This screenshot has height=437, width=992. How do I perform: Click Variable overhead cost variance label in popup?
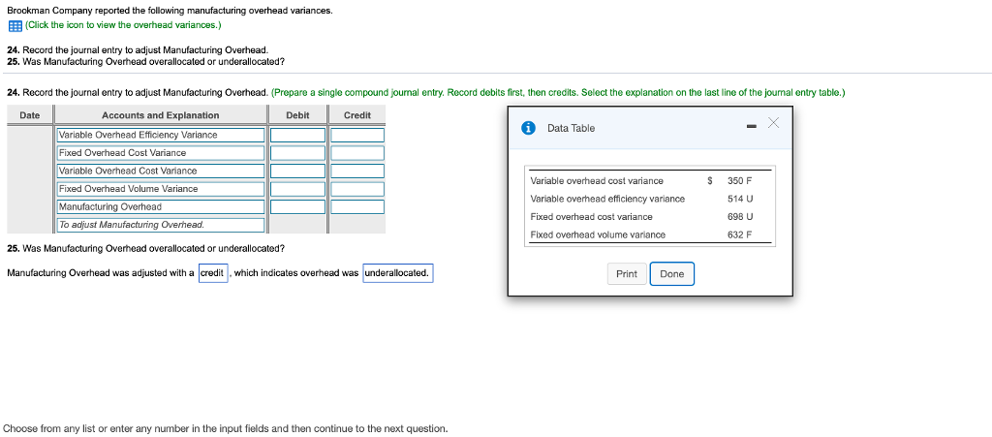(x=597, y=181)
